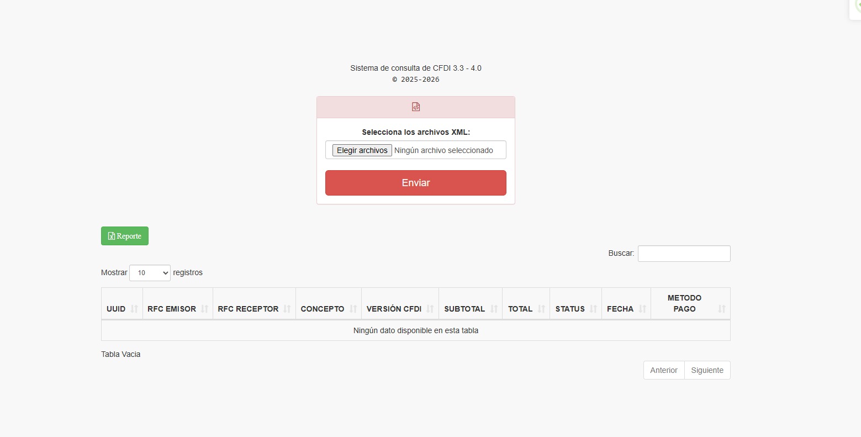Click the sort arrows icon beside VERSIÓN CFDI
861x437 pixels.
(430, 309)
